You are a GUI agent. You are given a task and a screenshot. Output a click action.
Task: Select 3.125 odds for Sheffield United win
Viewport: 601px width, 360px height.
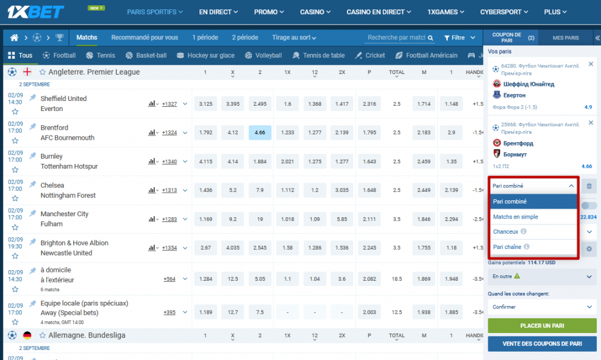click(x=205, y=104)
